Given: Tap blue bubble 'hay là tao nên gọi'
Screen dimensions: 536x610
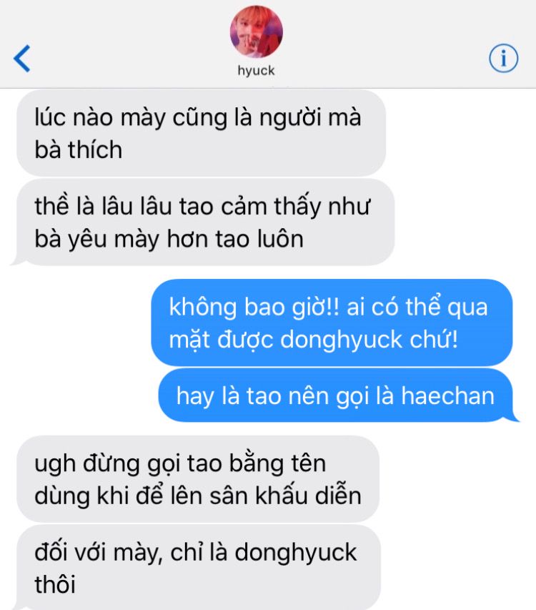Looking at the screenshot, I should click(x=335, y=395).
